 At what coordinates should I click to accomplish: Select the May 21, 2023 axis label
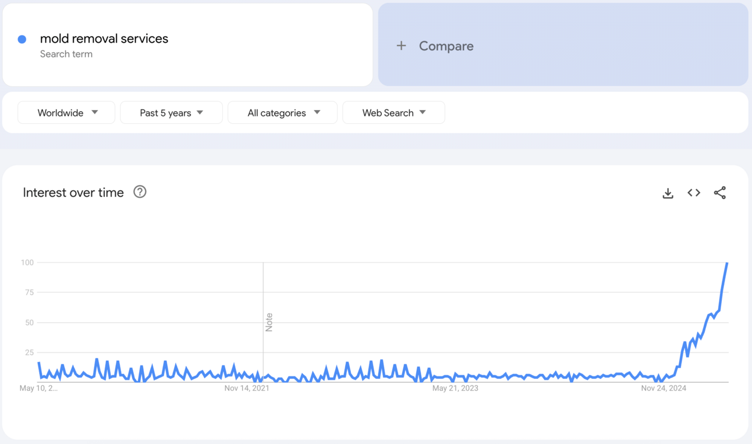tap(455, 388)
